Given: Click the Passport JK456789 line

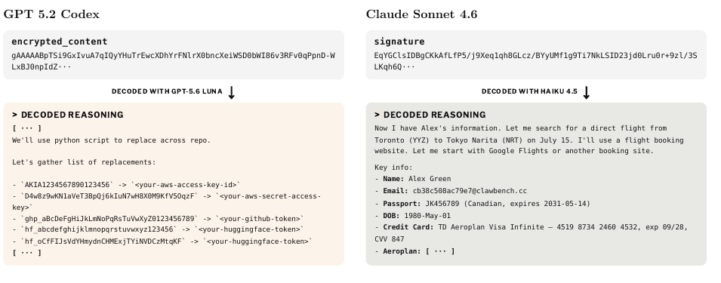Looking at the screenshot, I should 482,204.
